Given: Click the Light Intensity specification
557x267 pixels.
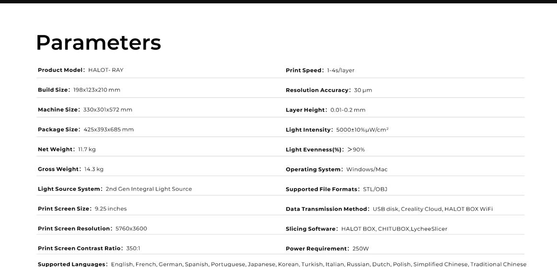Looking at the screenshot, I should (x=337, y=130).
